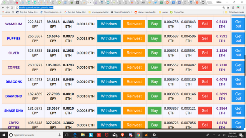Reinvest COFFEE dividends
Viewport: 246px width, 138px height.
[x=134, y=67]
